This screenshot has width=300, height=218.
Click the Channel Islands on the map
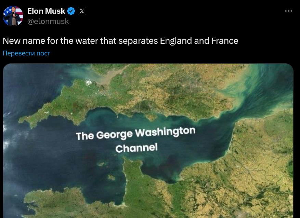point(112,177)
